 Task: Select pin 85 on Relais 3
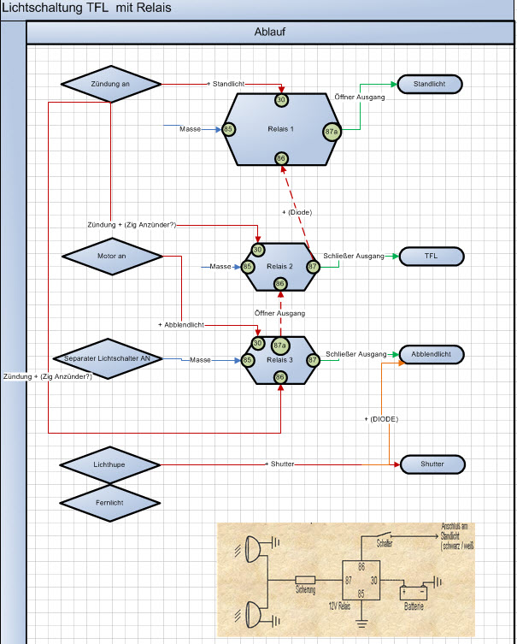(x=247, y=361)
